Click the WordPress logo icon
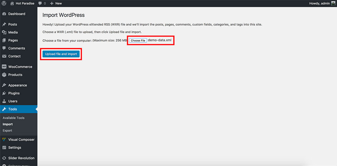Viewport: 337px width, 166px height. coord(4,3)
